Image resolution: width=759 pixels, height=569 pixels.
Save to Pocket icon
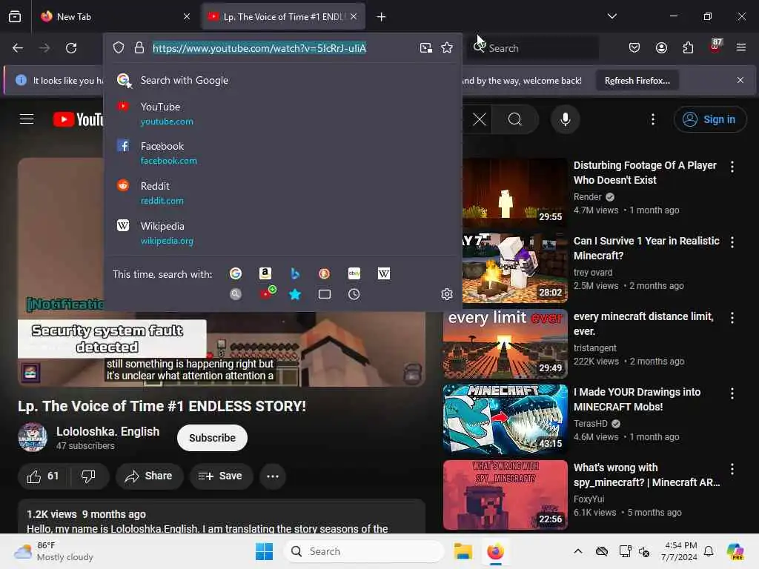pos(634,47)
